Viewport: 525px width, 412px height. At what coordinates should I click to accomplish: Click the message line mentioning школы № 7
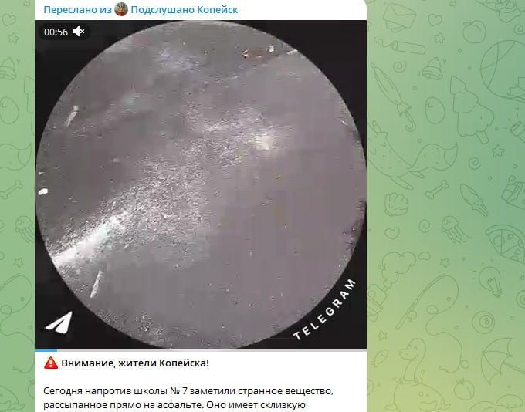click(x=188, y=391)
